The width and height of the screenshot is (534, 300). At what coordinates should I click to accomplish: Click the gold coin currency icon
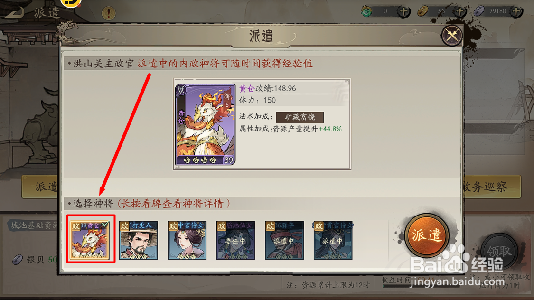tap(422, 11)
